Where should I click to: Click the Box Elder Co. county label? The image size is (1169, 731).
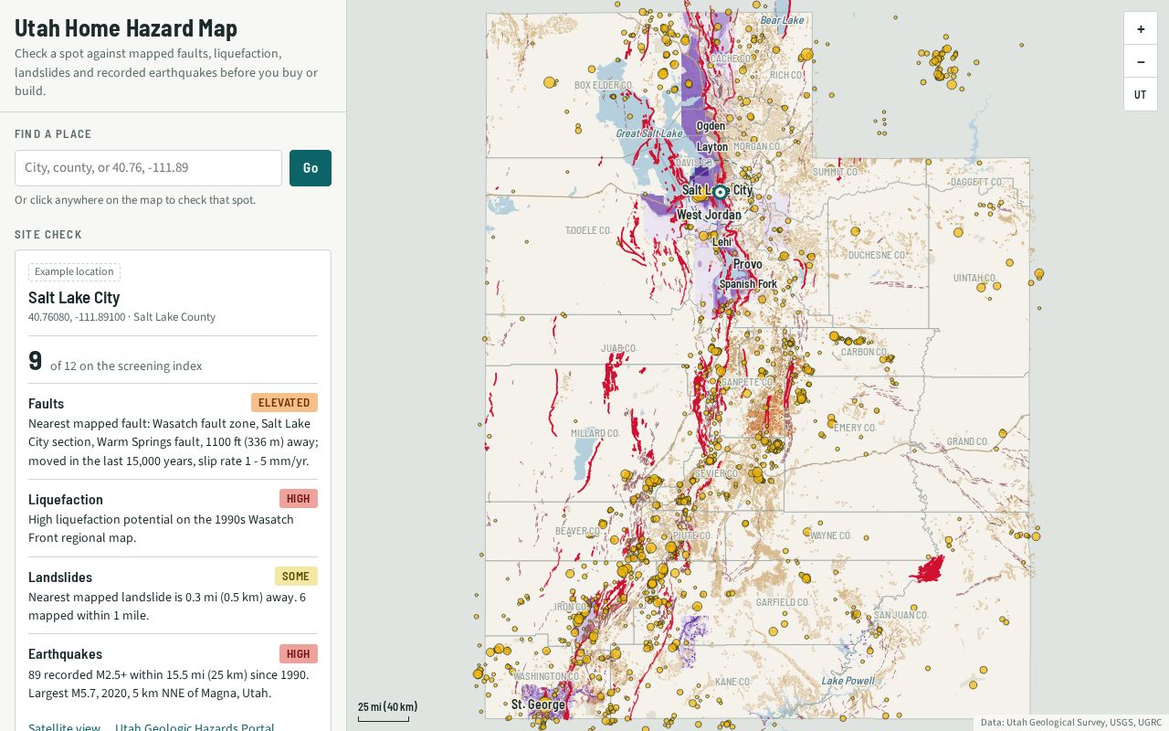pos(603,85)
